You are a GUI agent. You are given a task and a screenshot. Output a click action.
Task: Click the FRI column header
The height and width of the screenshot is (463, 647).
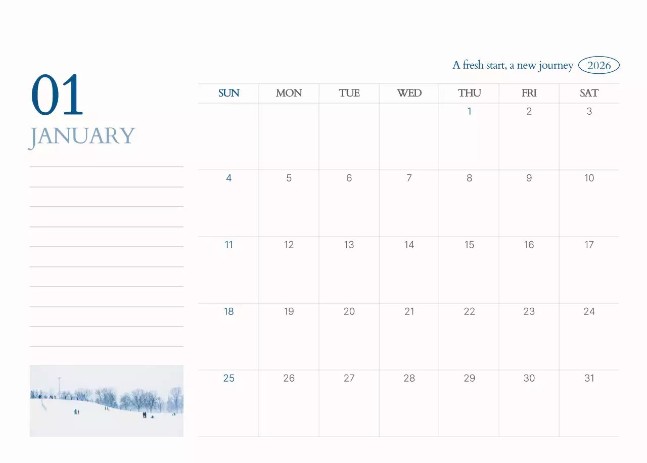529,93
